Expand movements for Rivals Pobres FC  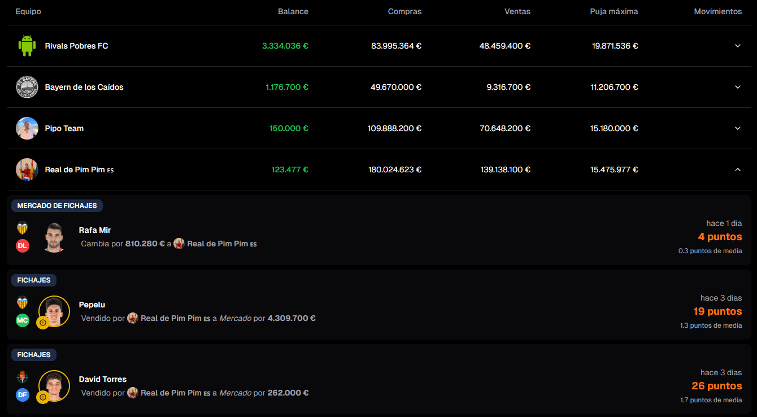click(737, 46)
